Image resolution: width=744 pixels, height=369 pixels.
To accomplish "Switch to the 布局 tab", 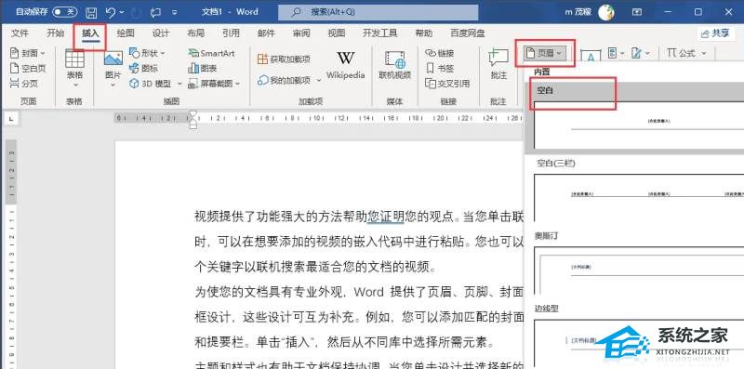I will click(196, 33).
